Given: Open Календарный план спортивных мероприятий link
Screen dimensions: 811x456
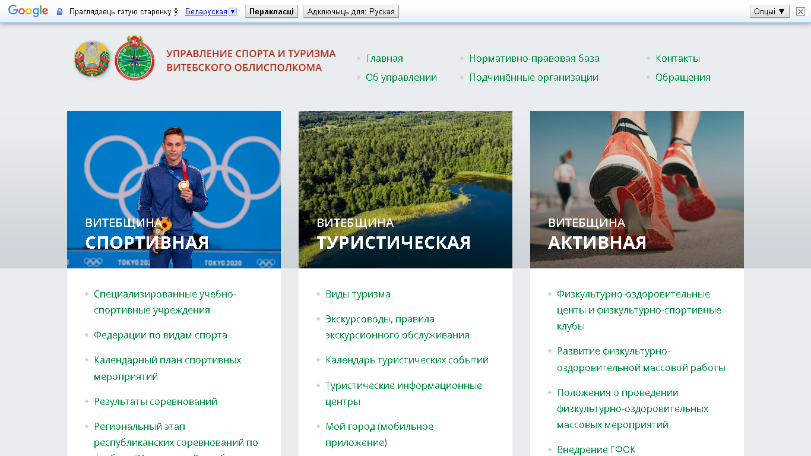Looking at the screenshot, I should (x=167, y=368).
